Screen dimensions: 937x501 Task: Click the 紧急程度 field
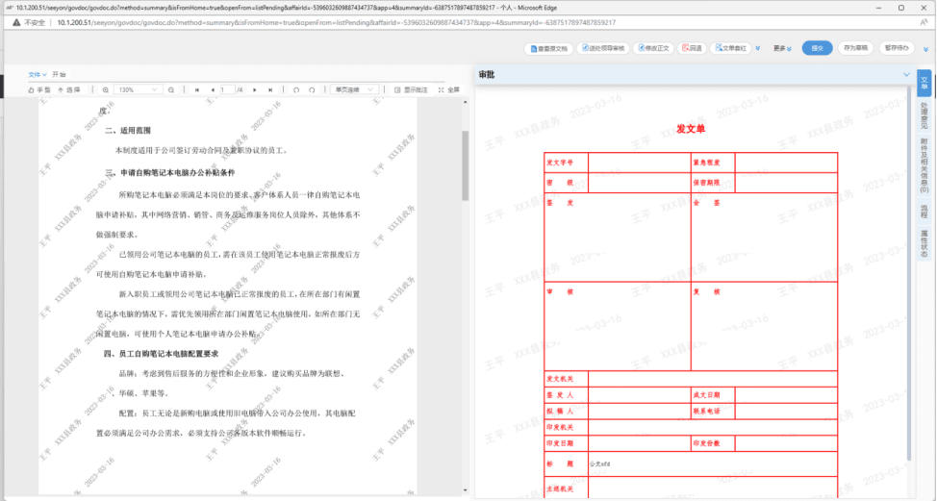pos(786,163)
